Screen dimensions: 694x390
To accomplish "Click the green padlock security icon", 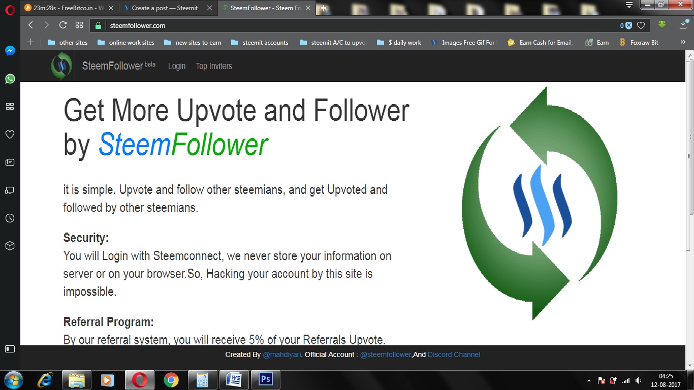I will pyautogui.click(x=99, y=25).
